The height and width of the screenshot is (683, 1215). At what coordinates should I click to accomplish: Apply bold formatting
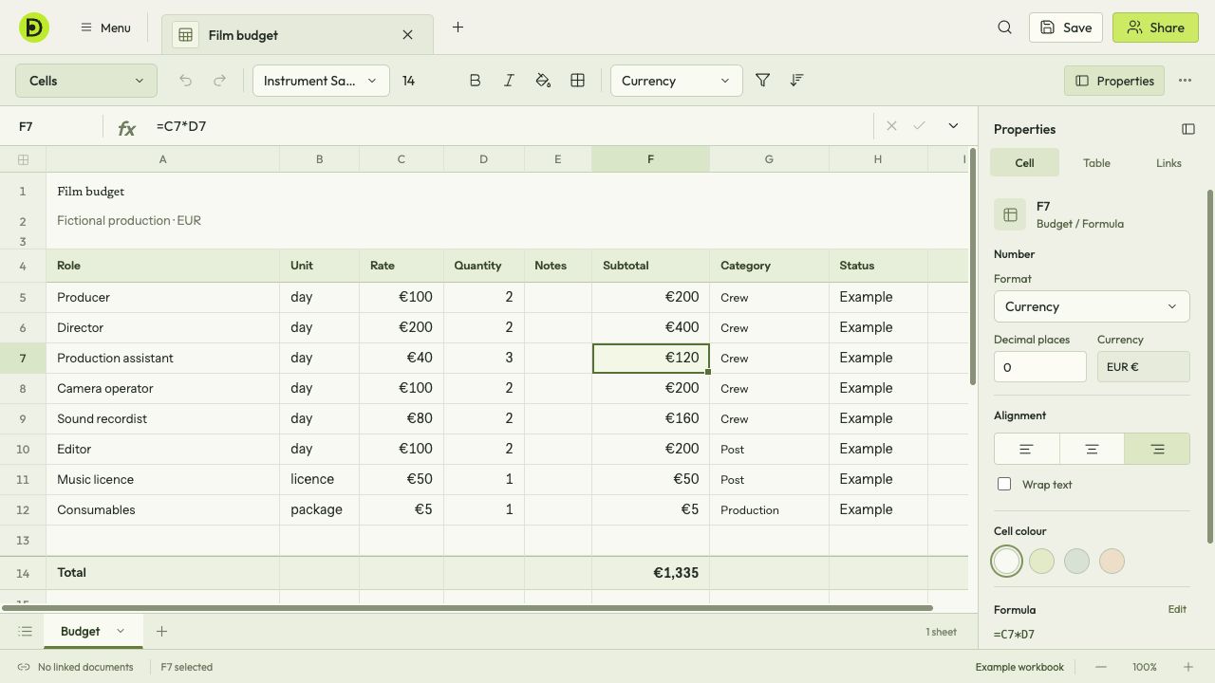(475, 81)
